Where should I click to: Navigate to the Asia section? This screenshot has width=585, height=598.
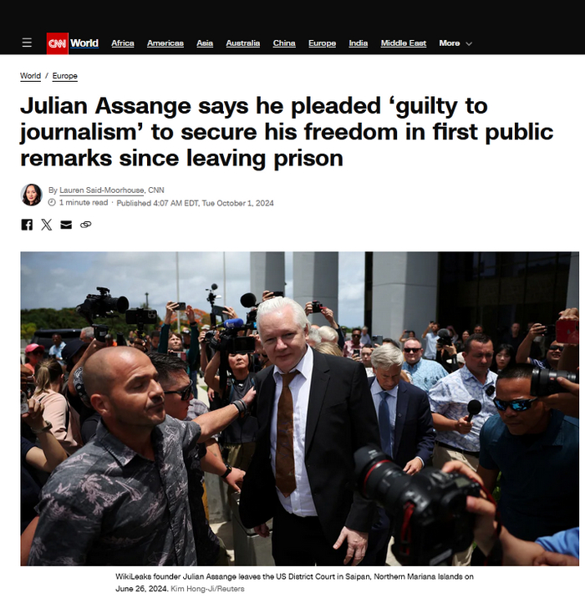coord(205,43)
